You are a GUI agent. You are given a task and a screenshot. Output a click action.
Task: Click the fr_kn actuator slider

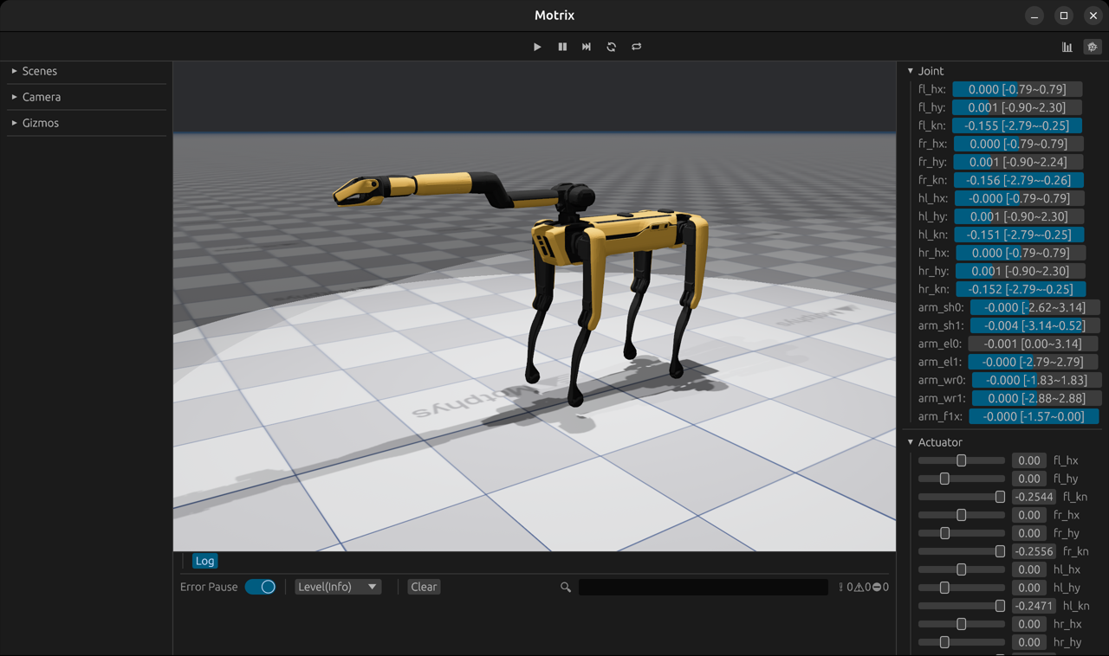[962, 551]
